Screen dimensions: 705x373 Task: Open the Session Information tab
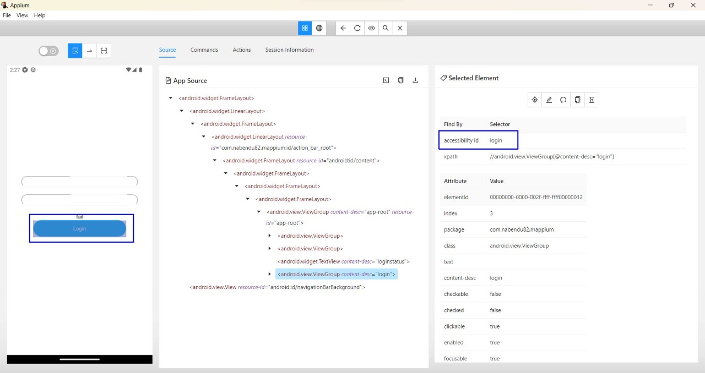tap(290, 50)
